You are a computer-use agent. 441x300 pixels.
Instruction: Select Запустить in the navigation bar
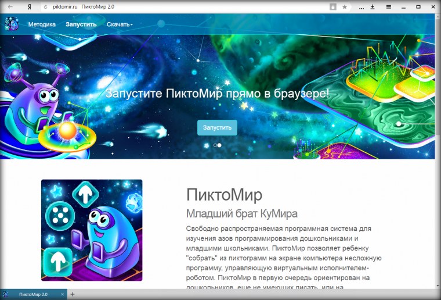click(81, 24)
